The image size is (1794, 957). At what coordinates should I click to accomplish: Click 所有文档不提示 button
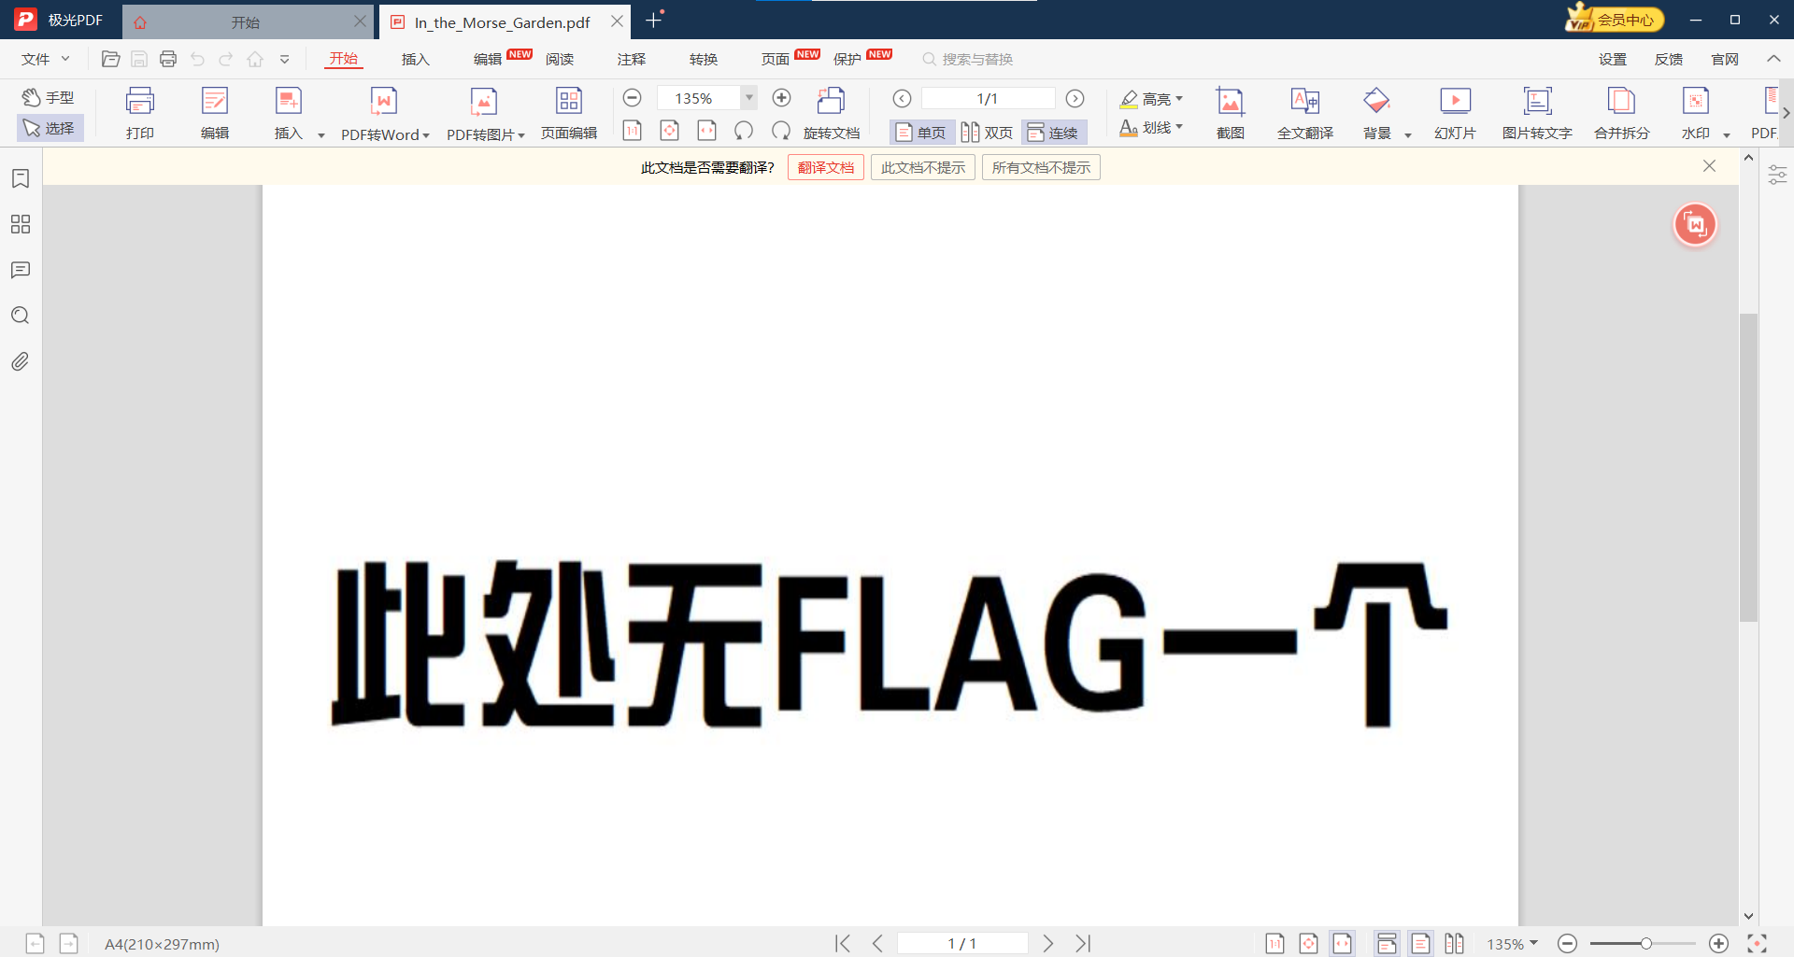[1041, 167]
